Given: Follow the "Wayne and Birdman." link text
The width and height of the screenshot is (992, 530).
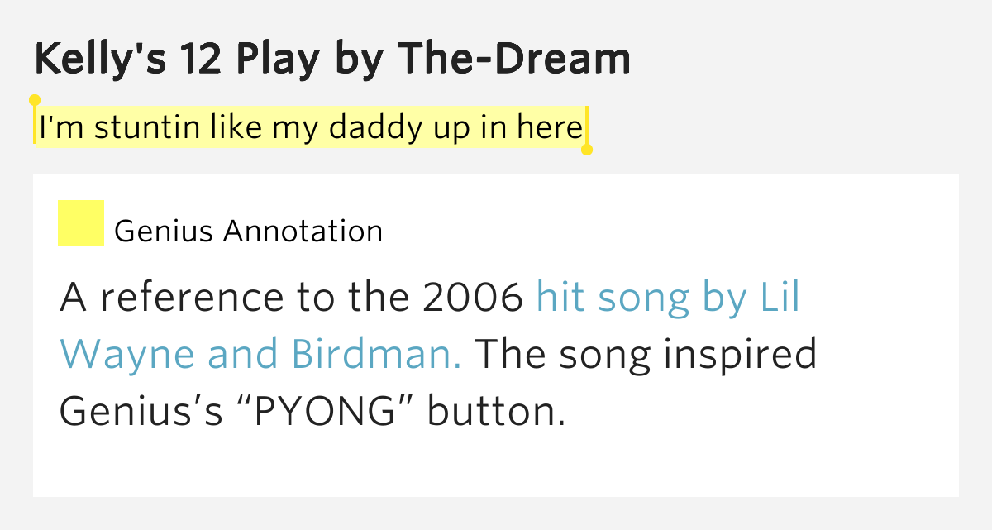Looking at the screenshot, I should [261, 354].
